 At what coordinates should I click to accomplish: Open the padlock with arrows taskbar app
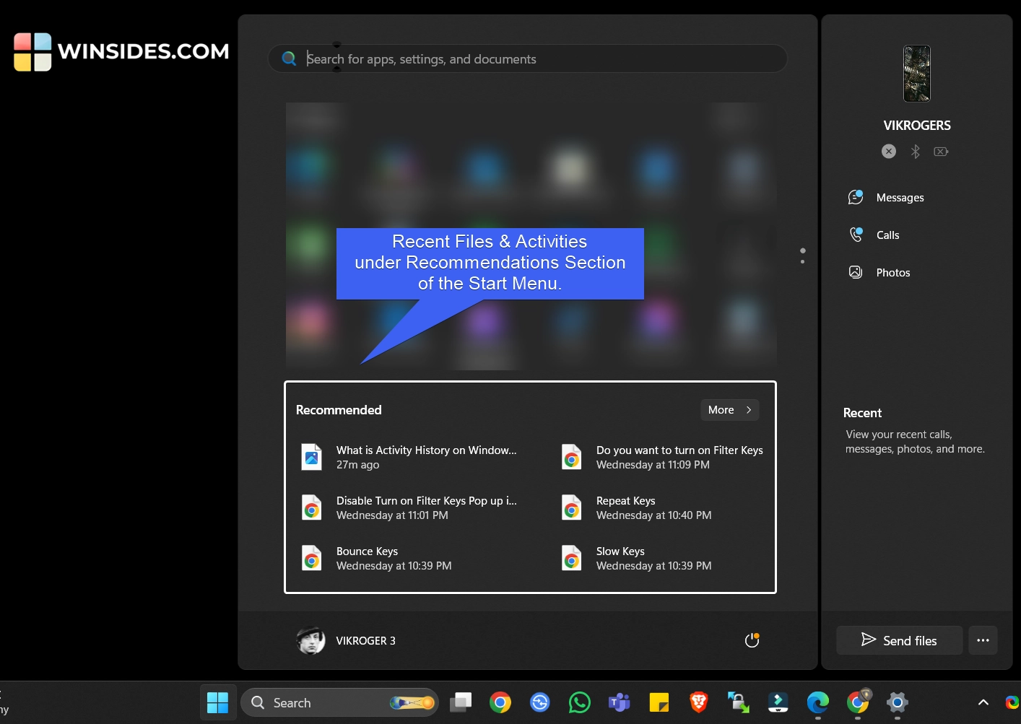739,702
